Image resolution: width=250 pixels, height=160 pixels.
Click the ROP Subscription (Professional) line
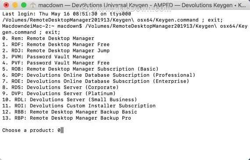(x=99, y=75)
